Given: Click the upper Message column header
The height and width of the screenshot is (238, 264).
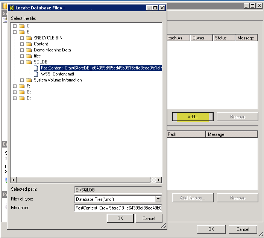Looking at the screenshot, I should coord(246,38).
